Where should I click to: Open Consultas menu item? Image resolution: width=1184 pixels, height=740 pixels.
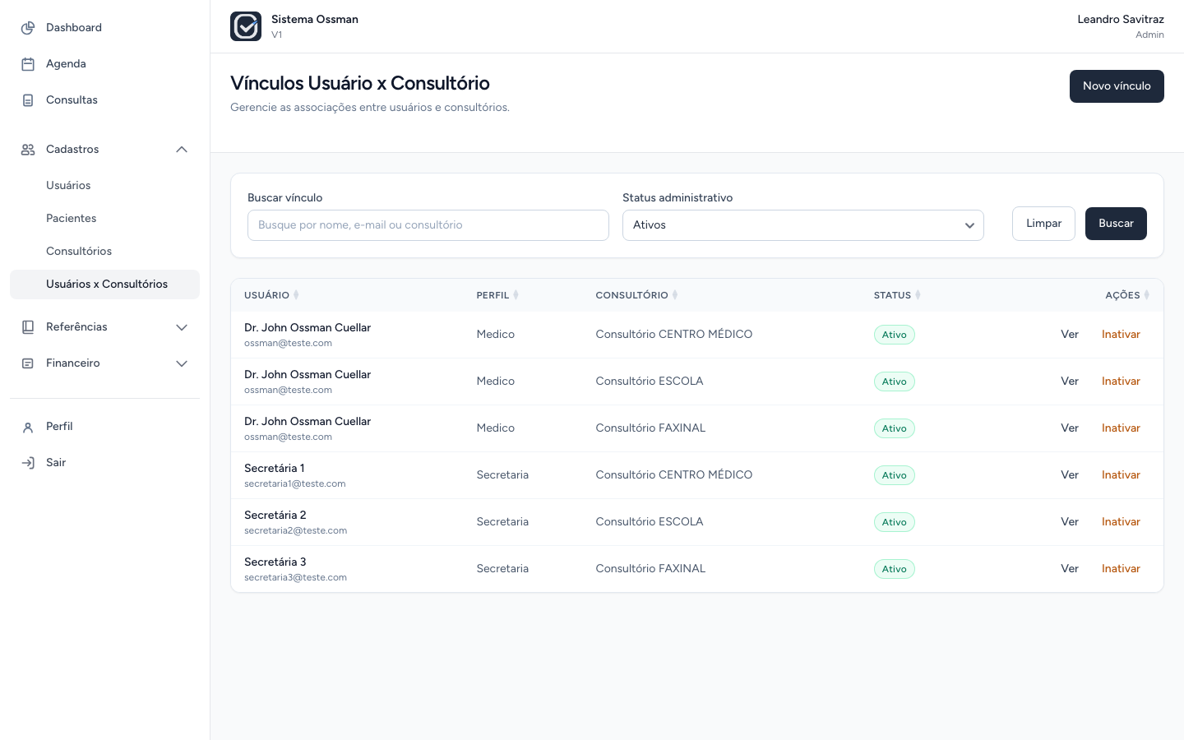(x=105, y=100)
